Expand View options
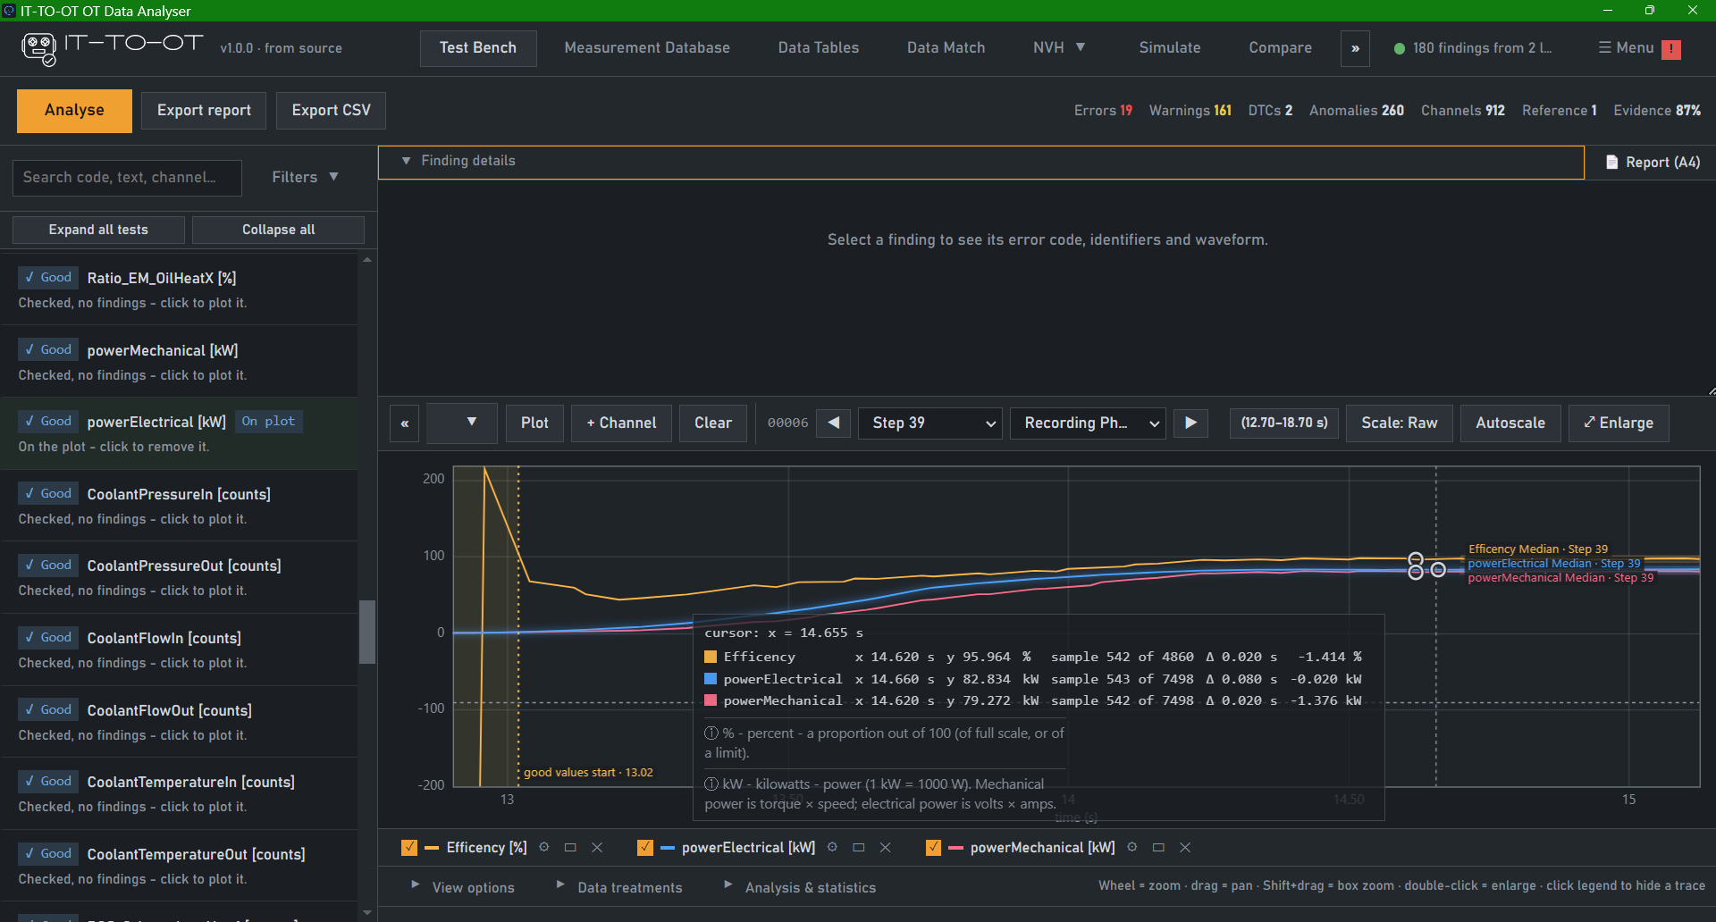This screenshot has height=922, width=1716. [463, 887]
